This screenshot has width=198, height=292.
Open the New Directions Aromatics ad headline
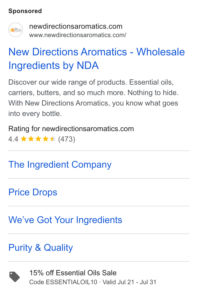(x=97, y=59)
